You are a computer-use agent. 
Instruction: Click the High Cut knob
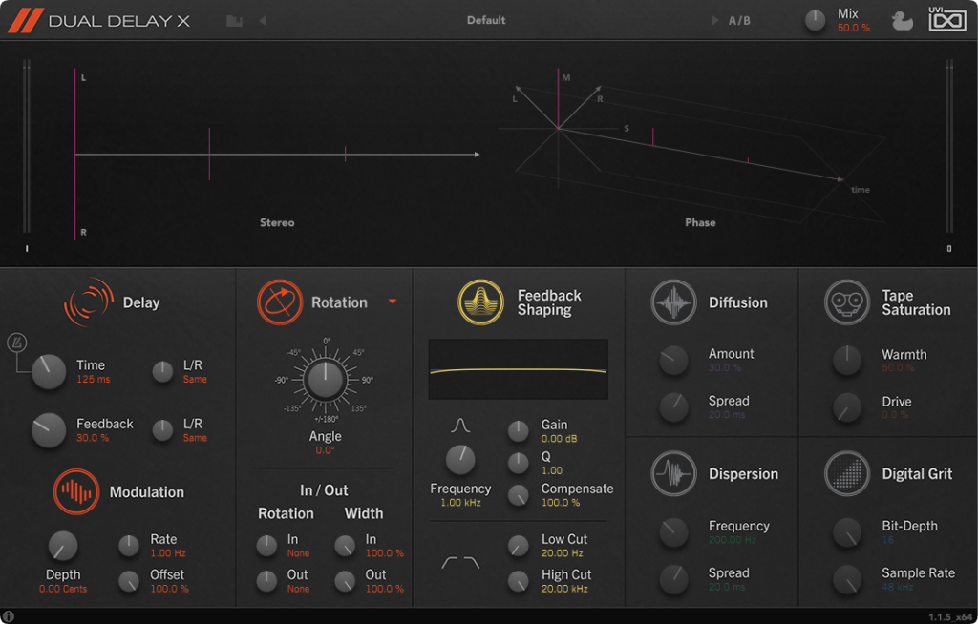coord(519,581)
